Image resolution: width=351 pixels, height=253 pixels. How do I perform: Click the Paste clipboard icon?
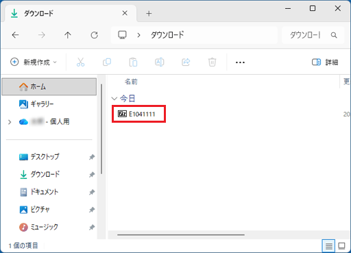pyautogui.click(x=133, y=62)
